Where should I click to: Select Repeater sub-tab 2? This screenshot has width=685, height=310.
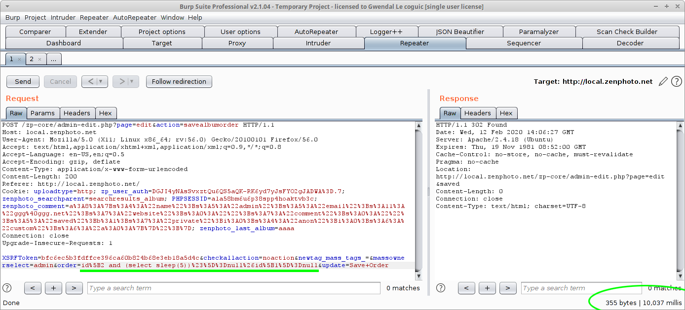(32, 59)
